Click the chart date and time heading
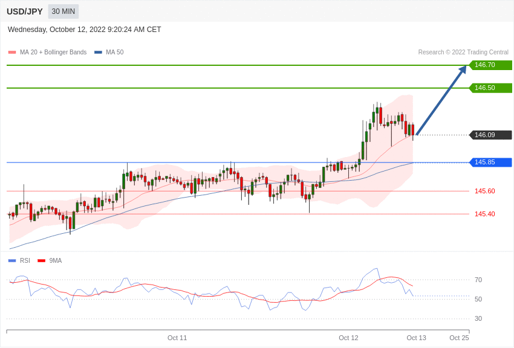The height and width of the screenshot is (348, 514). pyautogui.click(x=84, y=30)
